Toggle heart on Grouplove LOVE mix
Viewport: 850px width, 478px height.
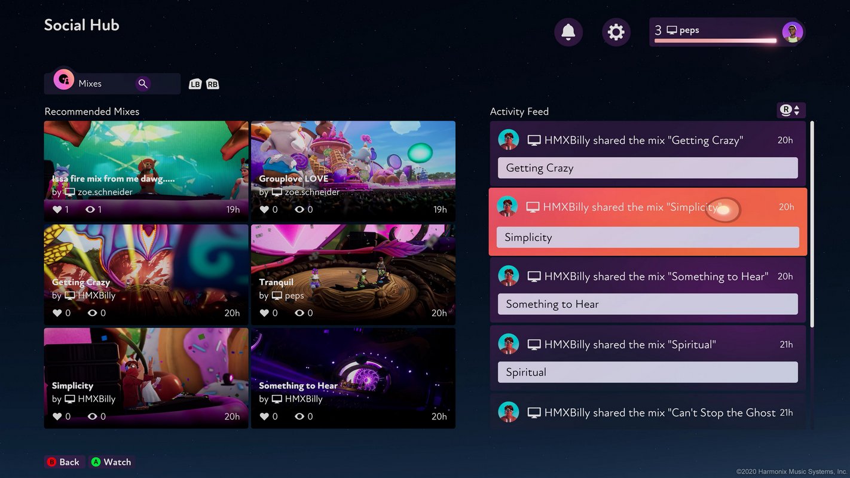click(265, 210)
